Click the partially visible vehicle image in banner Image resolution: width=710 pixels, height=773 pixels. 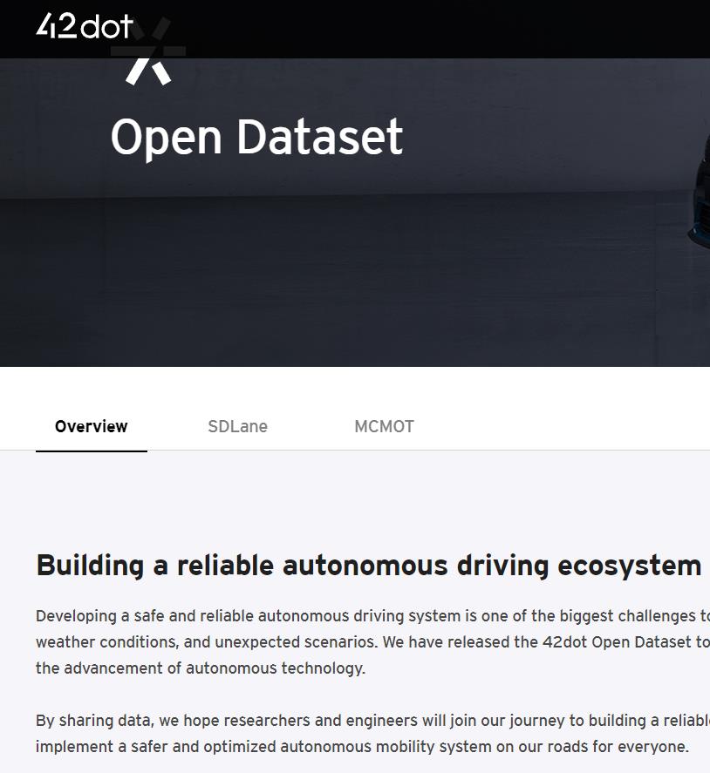point(701,200)
